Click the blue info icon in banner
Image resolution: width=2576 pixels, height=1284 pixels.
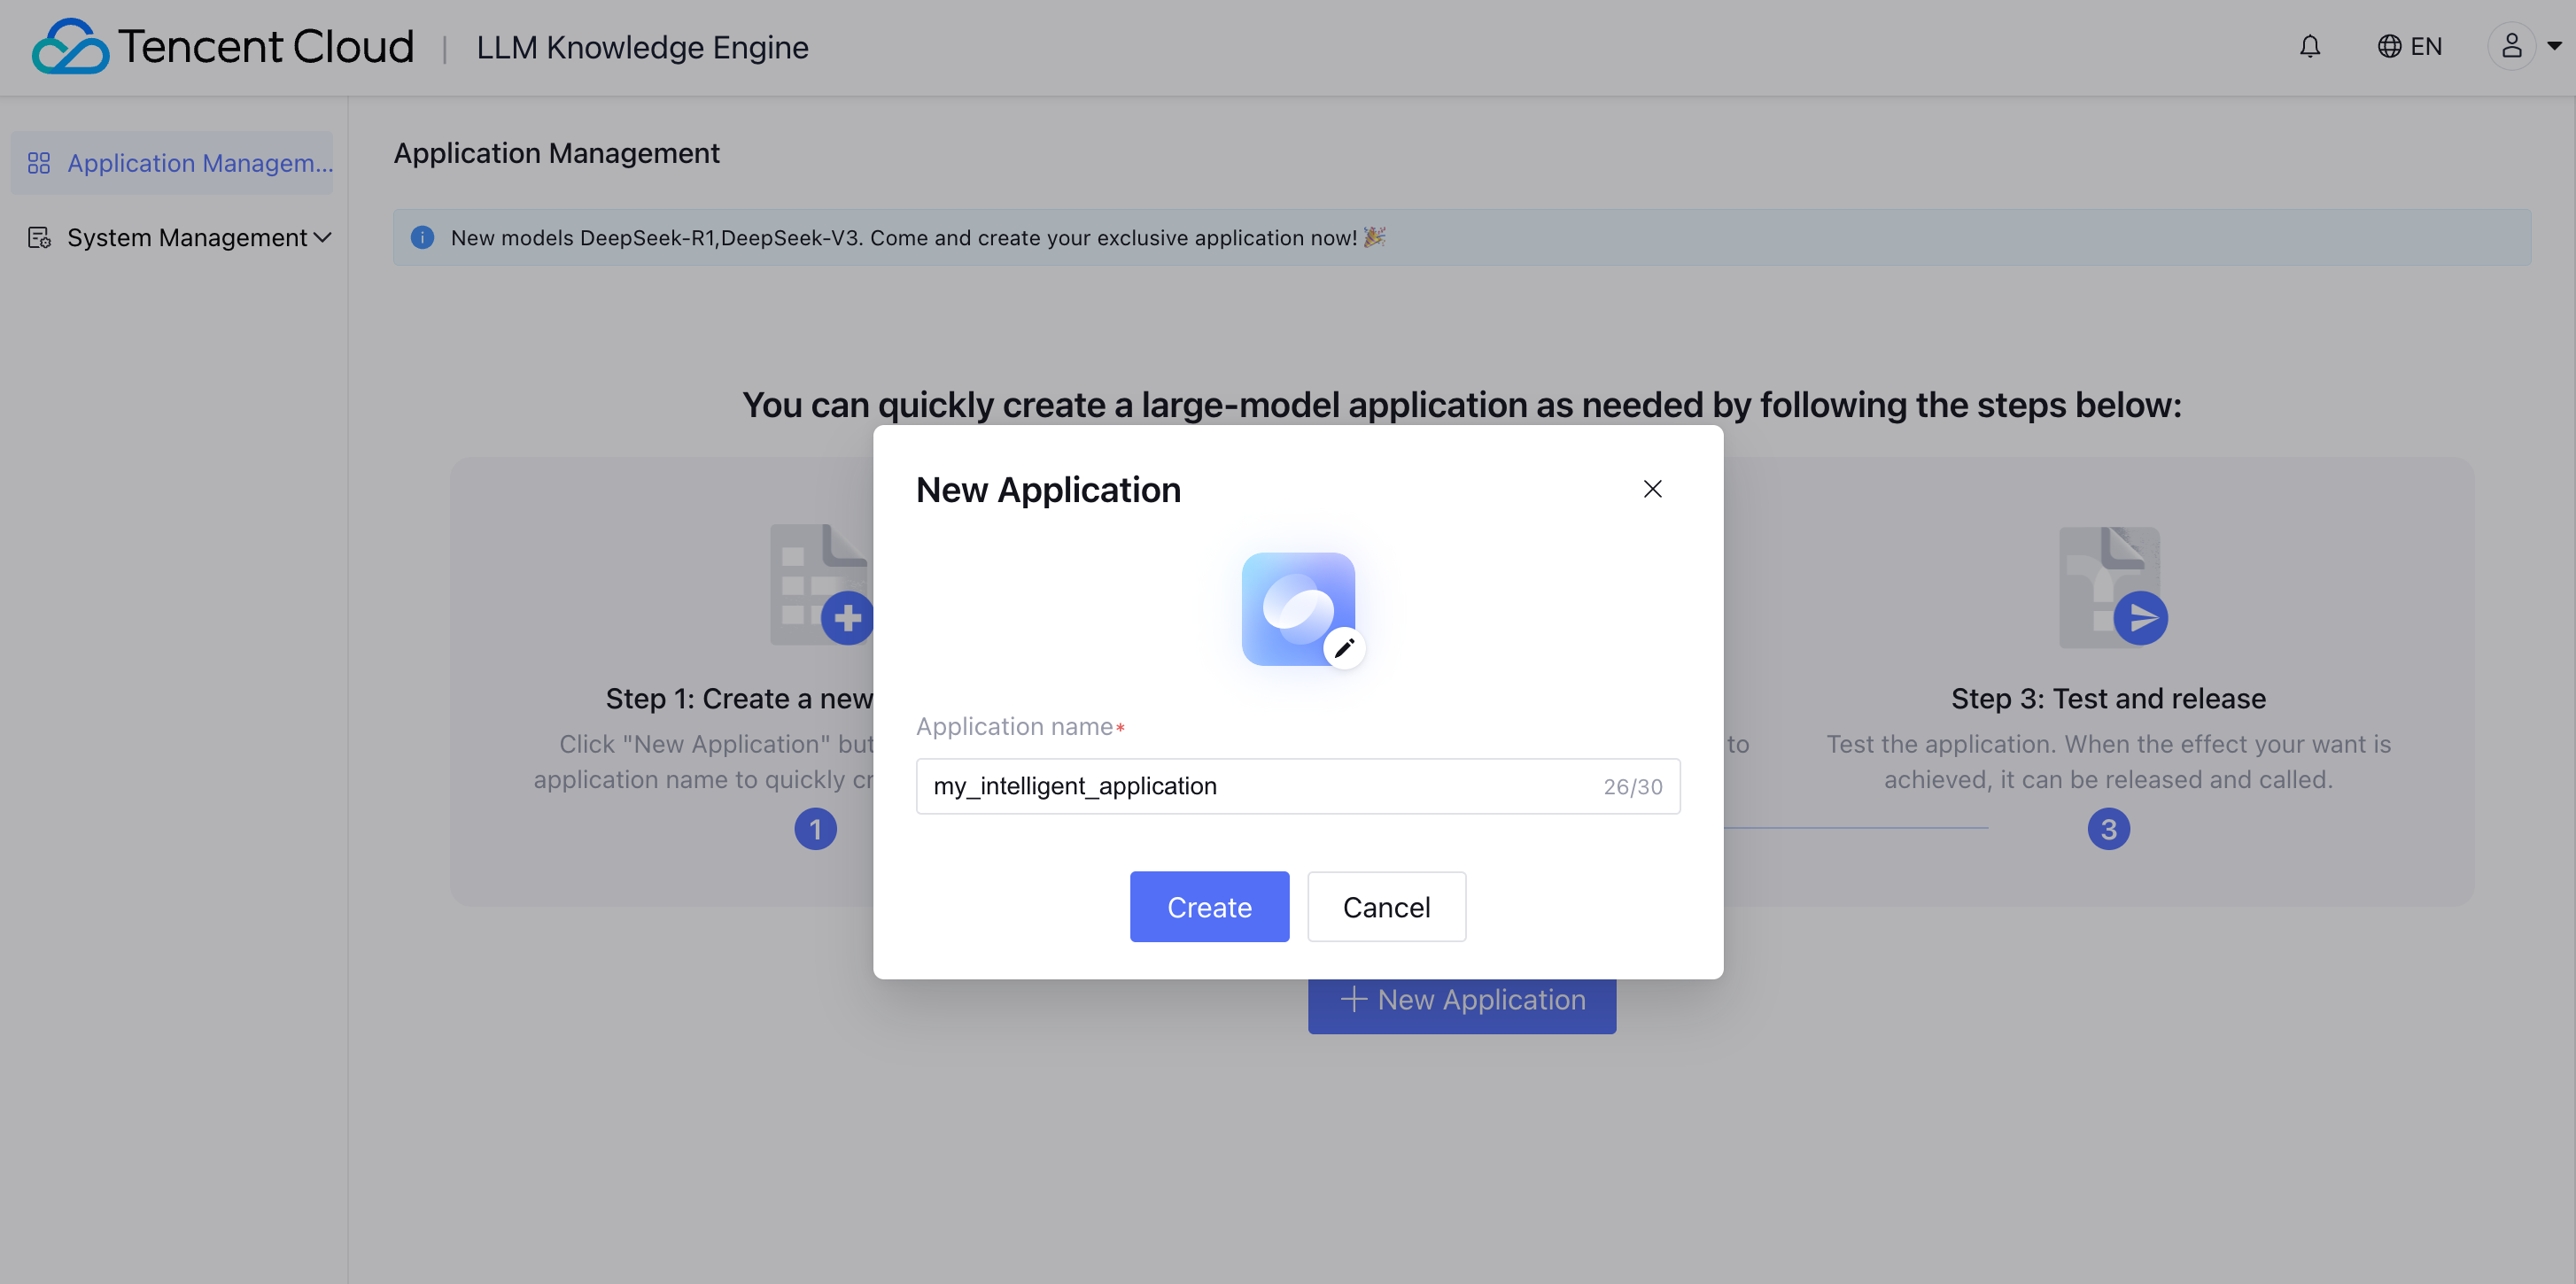[422, 238]
